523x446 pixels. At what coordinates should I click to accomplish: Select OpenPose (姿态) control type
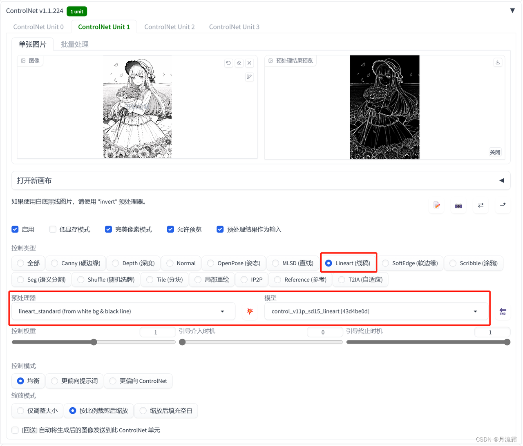pos(234,263)
